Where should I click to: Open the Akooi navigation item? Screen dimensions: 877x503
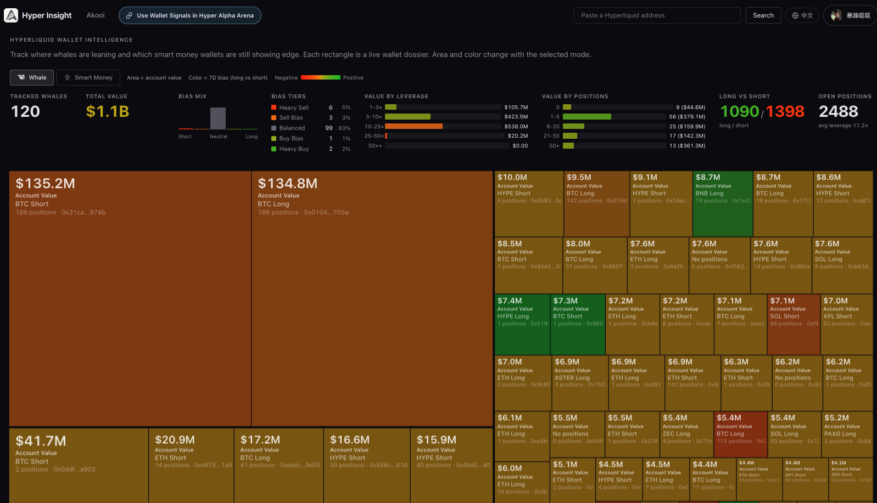[96, 15]
